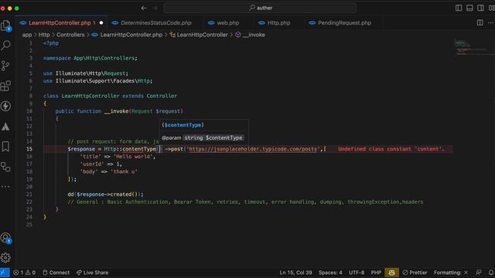This screenshot has height=278, width=495.
Task: Click the feedback person icon in status bar
Action: click(x=479, y=273)
